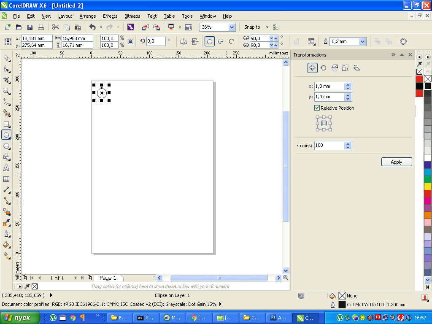Select the Ellipse tool
The height and width of the screenshot is (324, 432).
click(x=7, y=135)
